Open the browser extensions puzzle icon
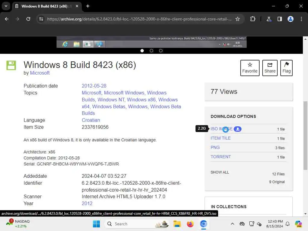The height and width of the screenshot is (231, 308). pyautogui.click(x=253, y=19)
